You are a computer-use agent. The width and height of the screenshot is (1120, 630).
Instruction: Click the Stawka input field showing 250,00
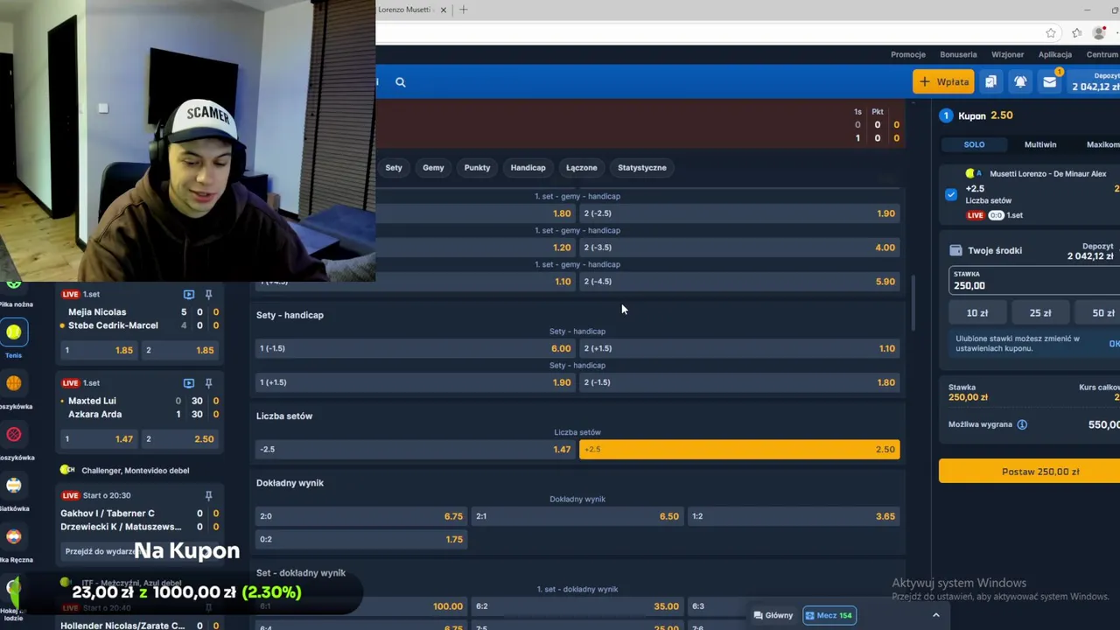click(x=1035, y=281)
